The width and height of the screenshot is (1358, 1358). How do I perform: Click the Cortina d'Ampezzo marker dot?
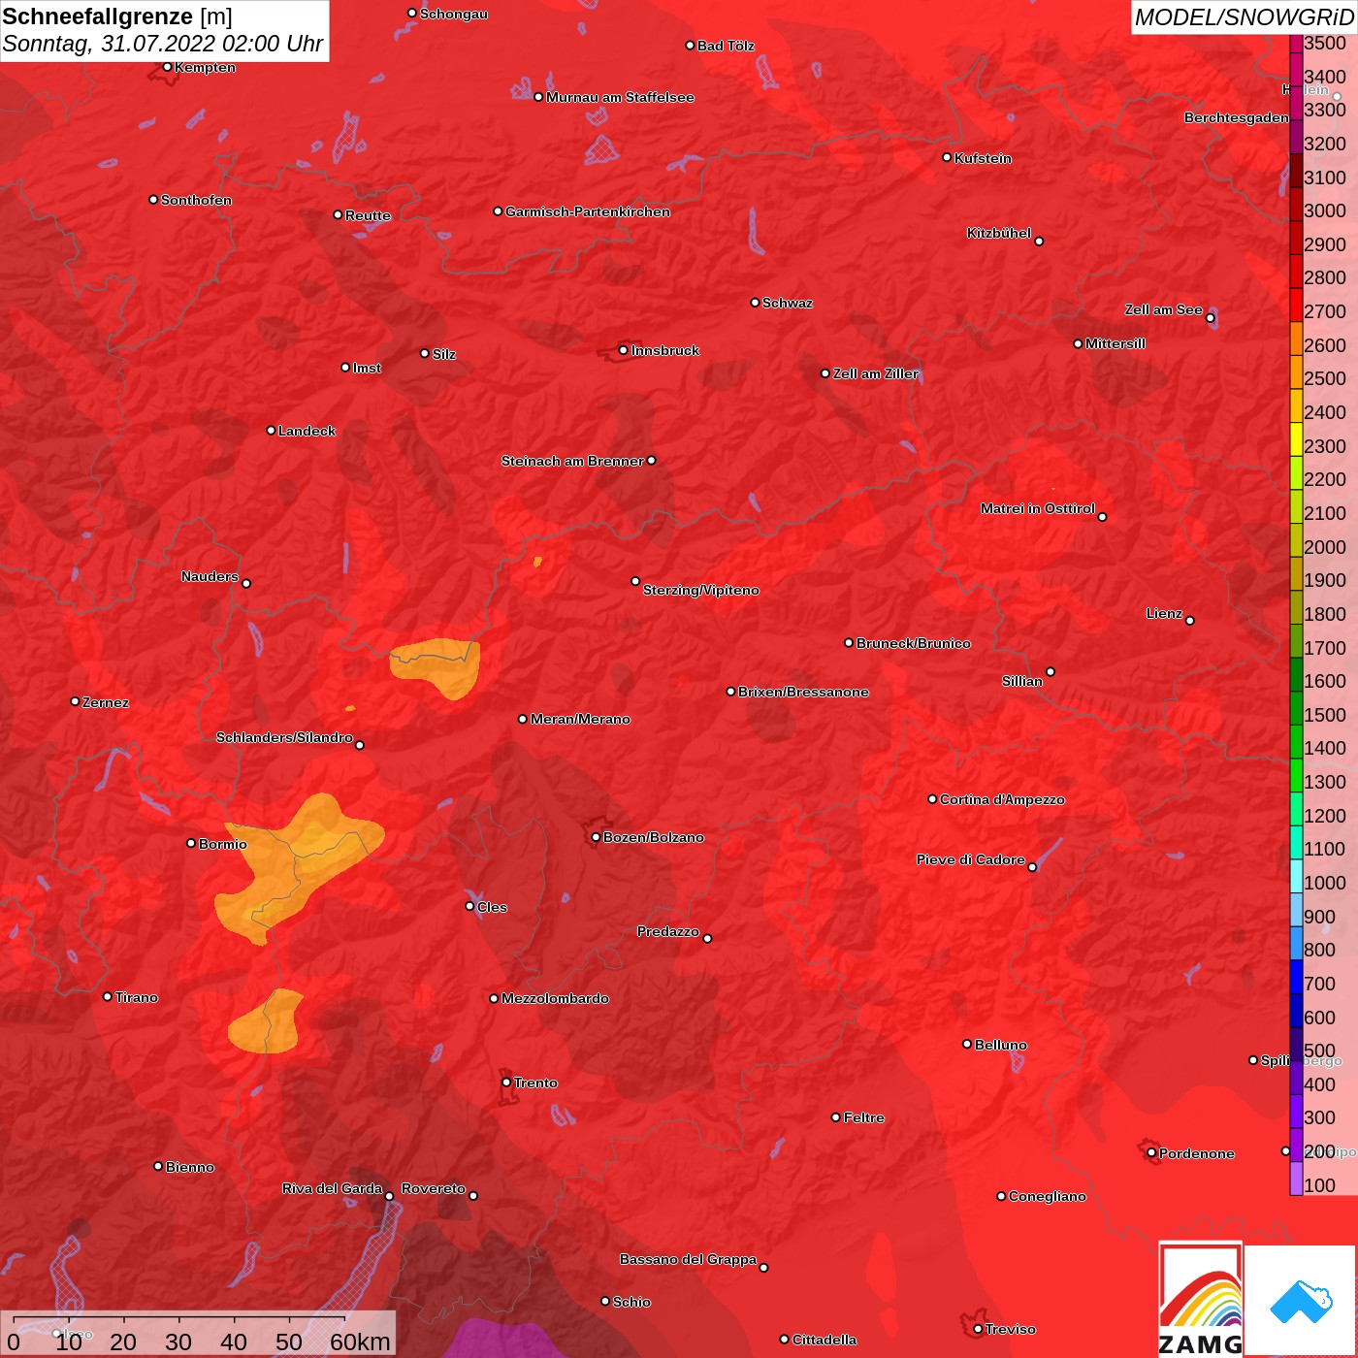(x=932, y=799)
